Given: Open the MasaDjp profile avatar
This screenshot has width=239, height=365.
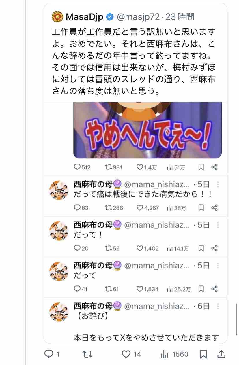Looking at the screenshot, I should pos(57,17).
